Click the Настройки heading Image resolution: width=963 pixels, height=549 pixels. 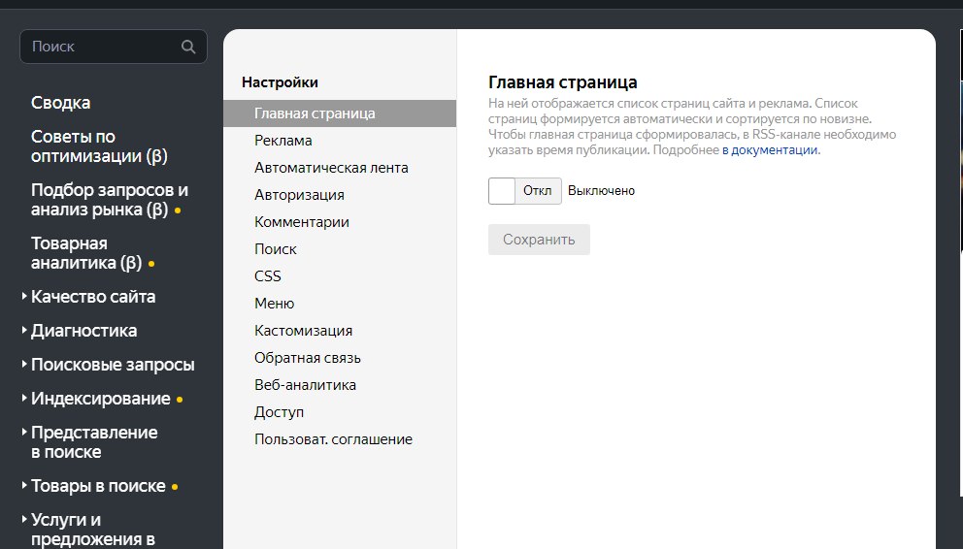[280, 82]
